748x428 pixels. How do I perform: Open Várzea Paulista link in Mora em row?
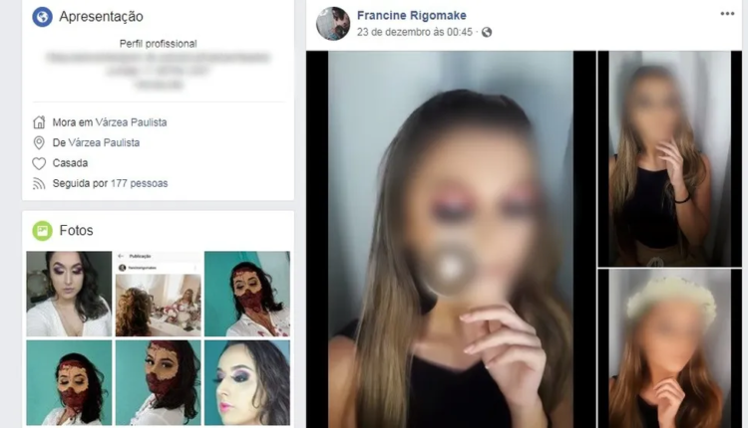(132, 122)
